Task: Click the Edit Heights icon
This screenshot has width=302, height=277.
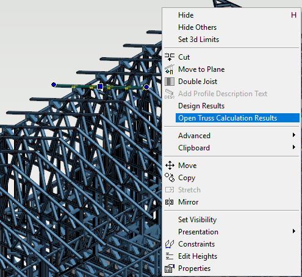Action: (x=170, y=256)
